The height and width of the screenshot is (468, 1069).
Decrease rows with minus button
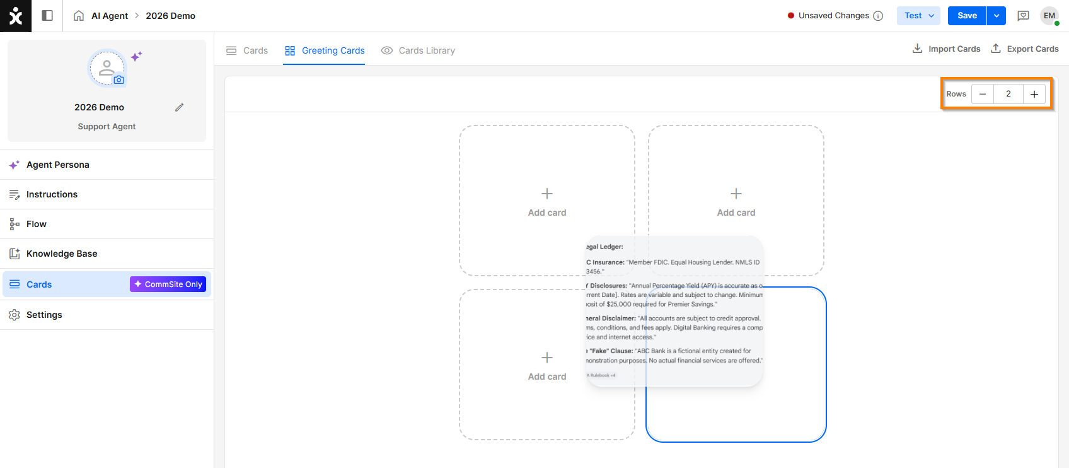(983, 94)
